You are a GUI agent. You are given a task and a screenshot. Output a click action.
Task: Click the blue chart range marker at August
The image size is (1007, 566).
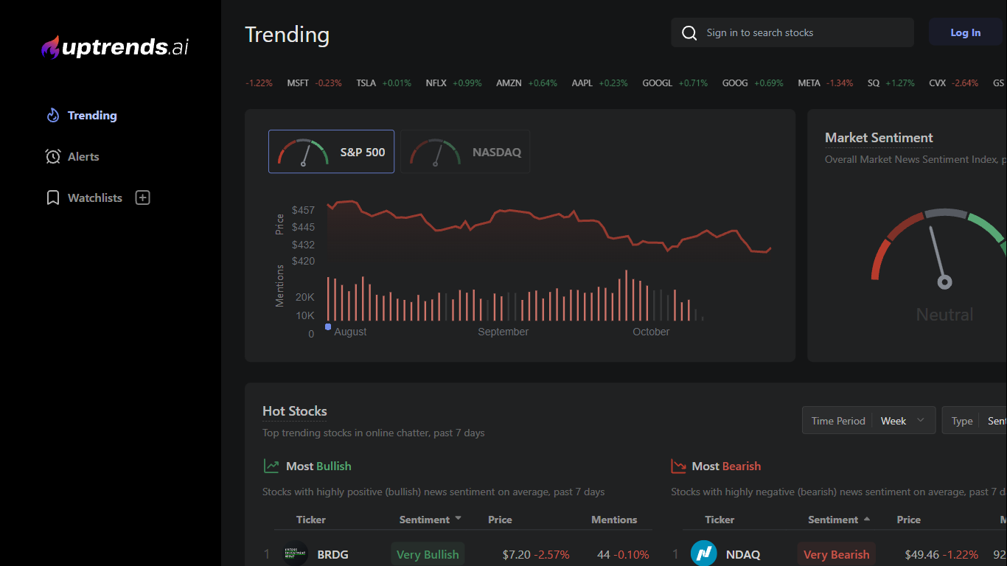pos(328,326)
